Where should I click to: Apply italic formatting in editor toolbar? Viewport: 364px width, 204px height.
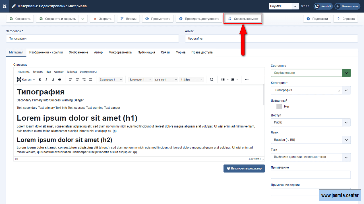point(46,80)
